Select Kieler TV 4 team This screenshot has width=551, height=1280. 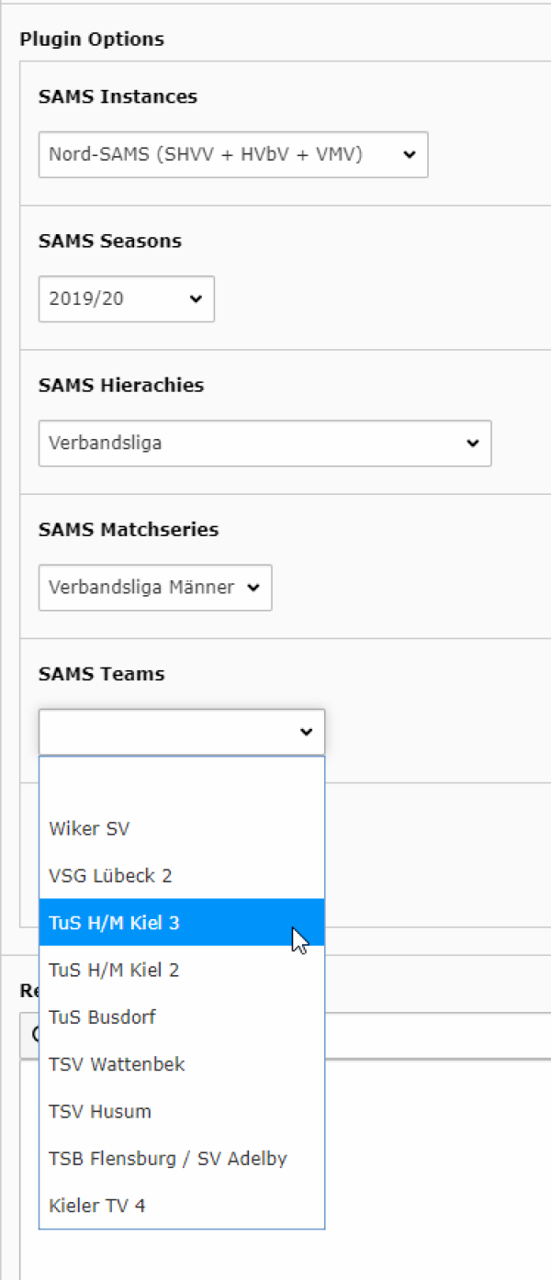point(182,1206)
